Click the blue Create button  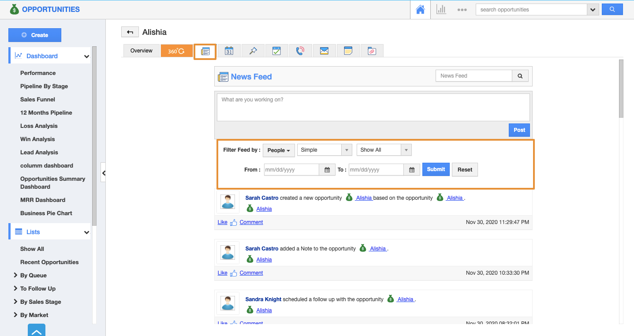point(35,35)
